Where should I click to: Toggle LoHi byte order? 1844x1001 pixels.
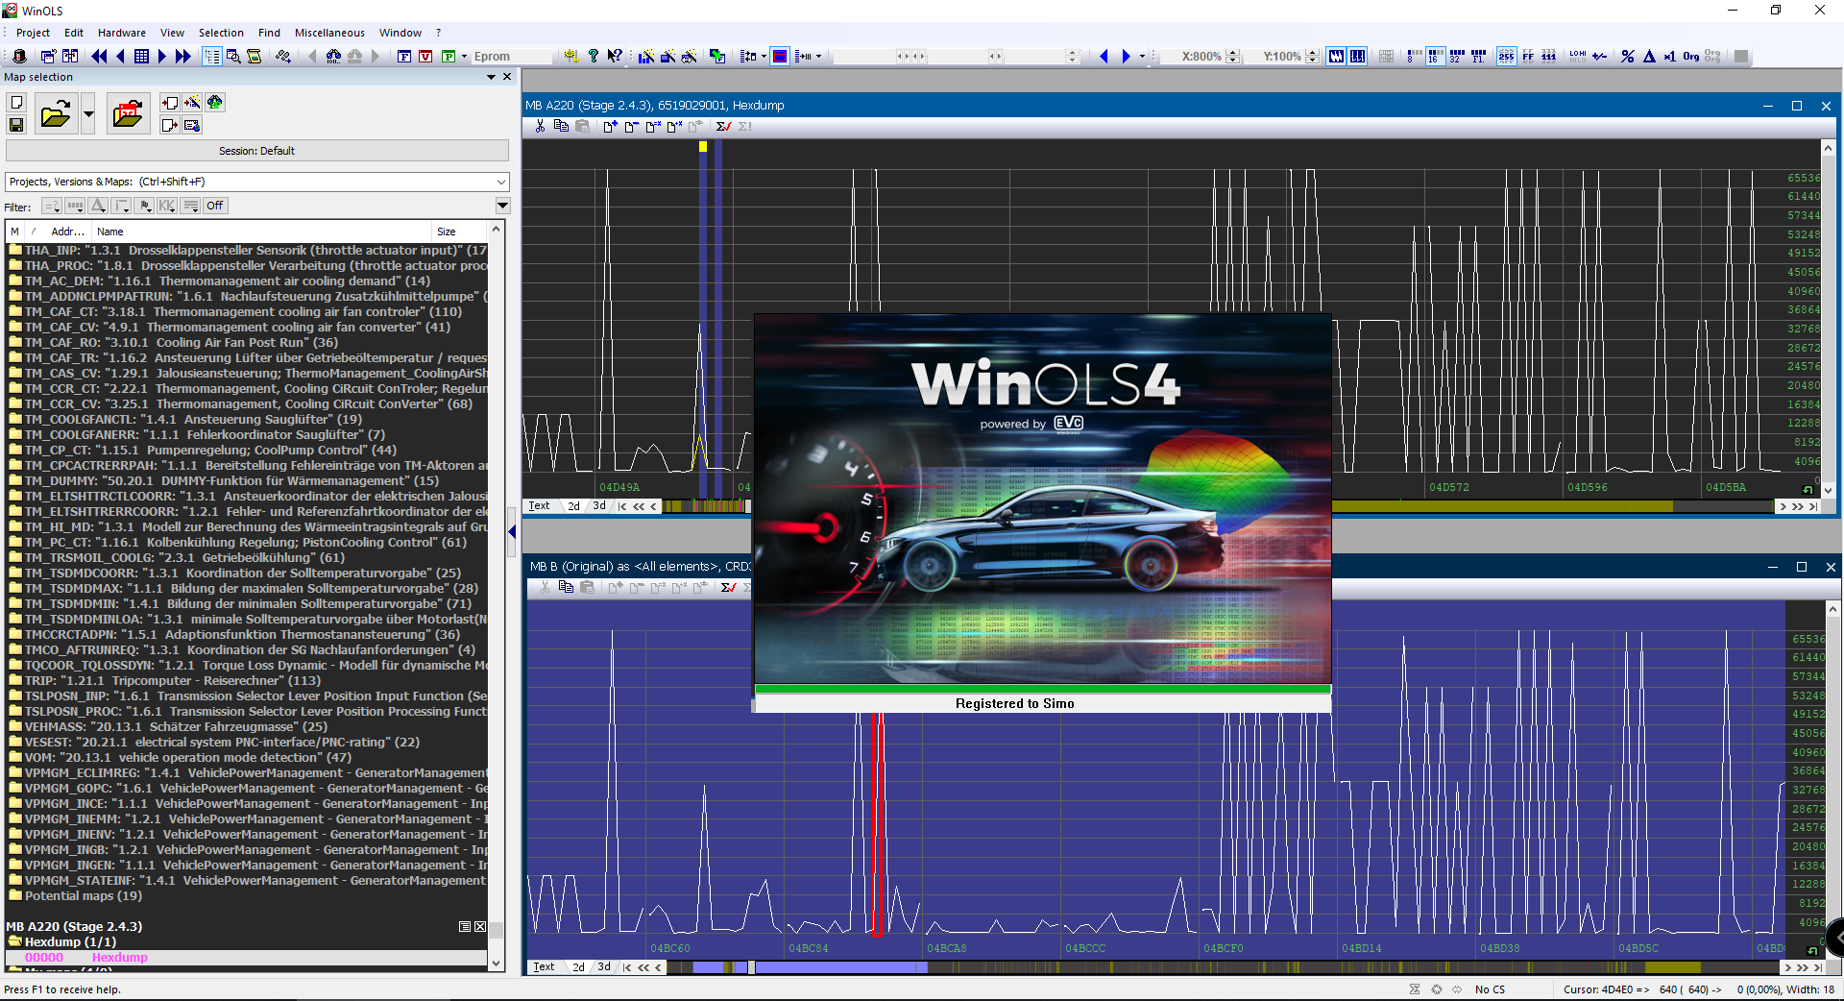click(x=1578, y=57)
